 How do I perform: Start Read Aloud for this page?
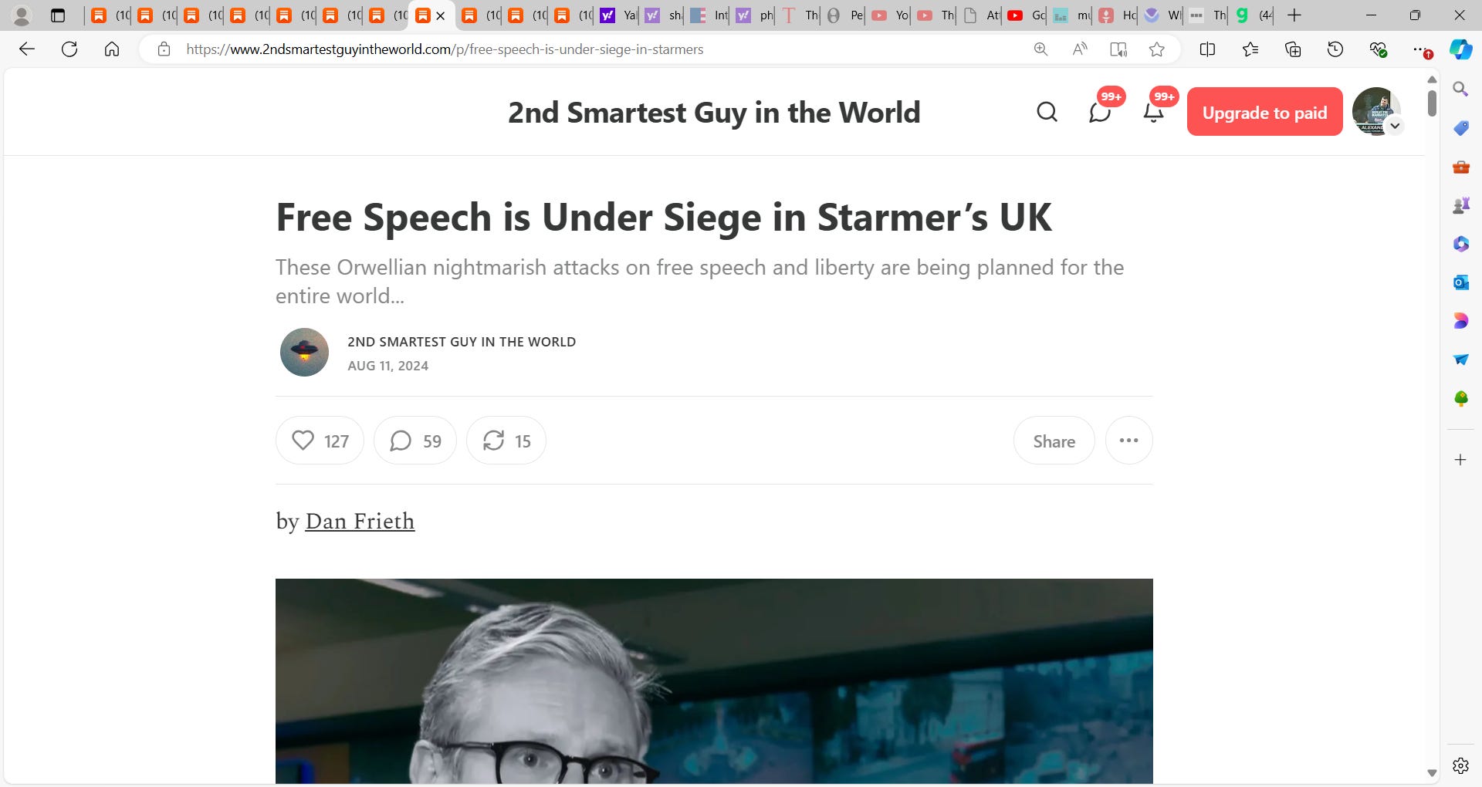[x=1080, y=49]
